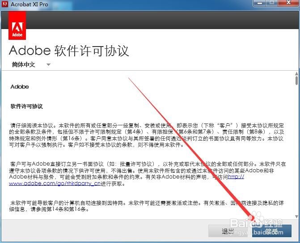The image size is (300, 243).
Task: Click the 接受 accept button
Action: point(272,231)
